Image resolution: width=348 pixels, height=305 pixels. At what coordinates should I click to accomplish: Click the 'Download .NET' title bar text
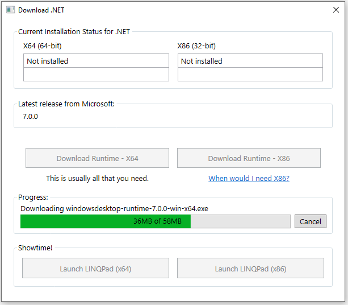click(41, 10)
